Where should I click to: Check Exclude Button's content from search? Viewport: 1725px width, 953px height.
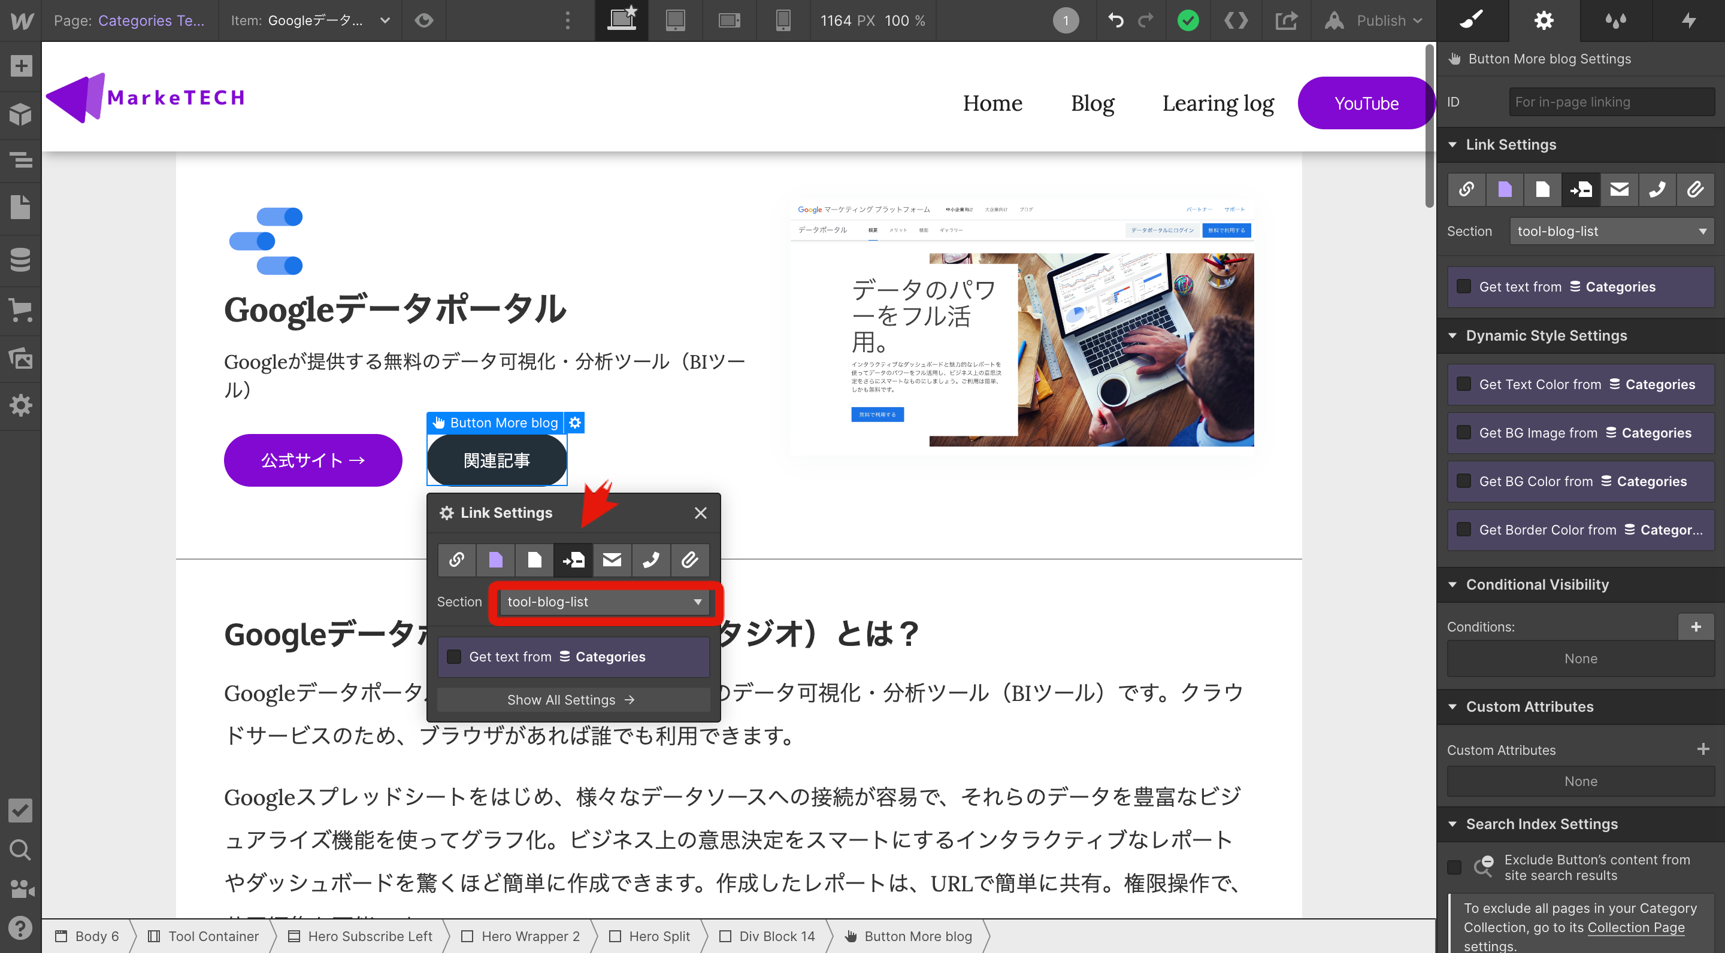(1454, 867)
